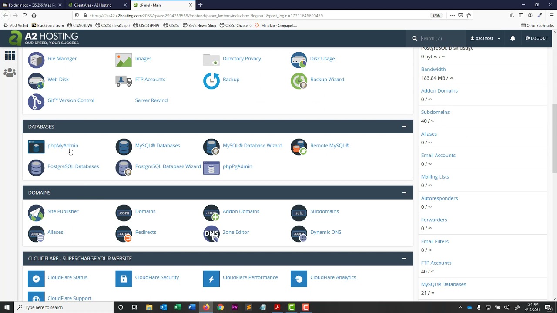Open the sidebar home grid icon

(10, 56)
